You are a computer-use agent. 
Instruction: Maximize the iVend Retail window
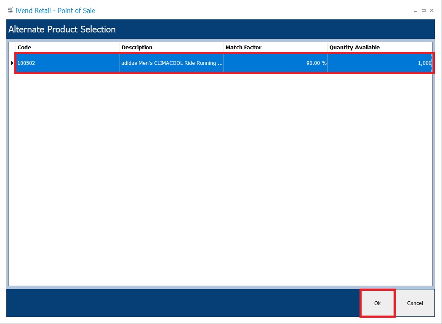point(423,11)
